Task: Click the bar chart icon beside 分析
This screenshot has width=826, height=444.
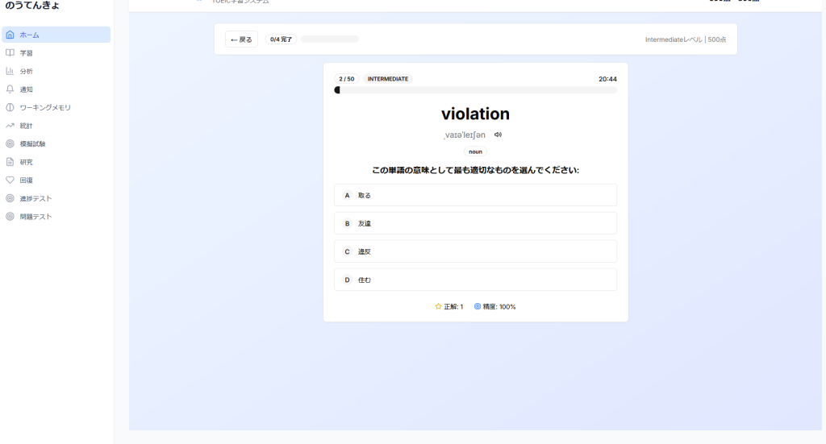Action: [10, 71]
